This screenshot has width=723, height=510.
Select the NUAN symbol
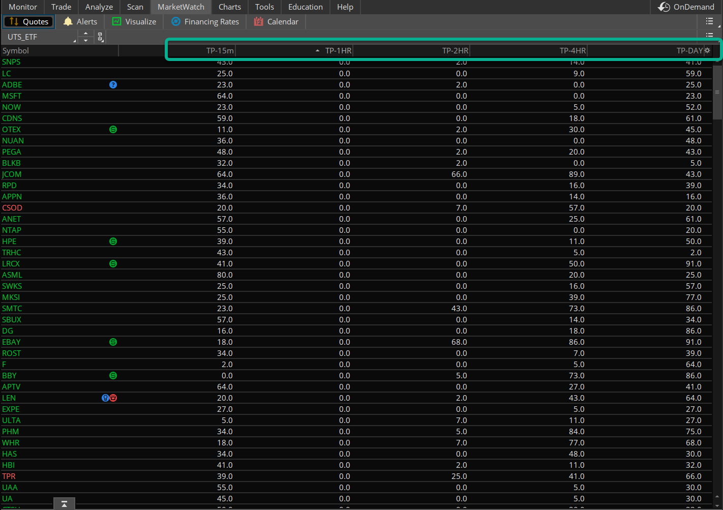[13, 141]
